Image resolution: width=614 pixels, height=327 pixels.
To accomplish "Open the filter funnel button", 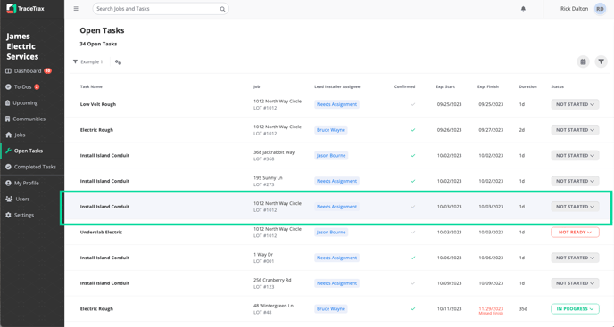I will (x=602, y=61).
